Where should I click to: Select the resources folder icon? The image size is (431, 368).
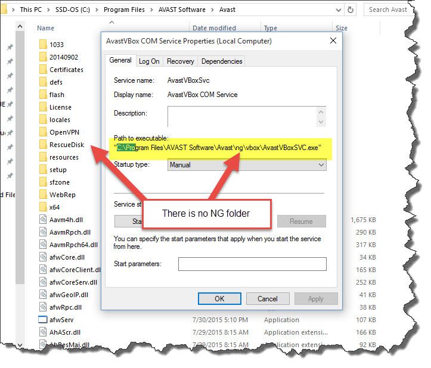coord(43,157)
